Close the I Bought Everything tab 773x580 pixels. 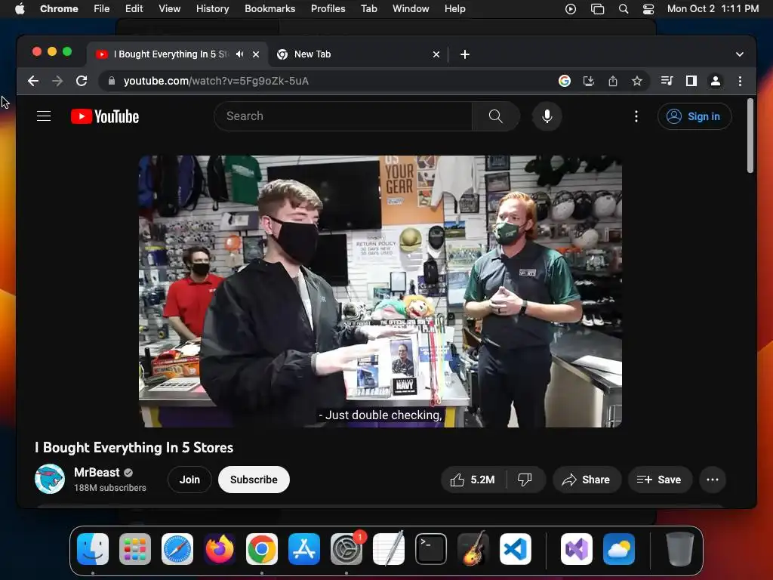[x=256, y=54]
